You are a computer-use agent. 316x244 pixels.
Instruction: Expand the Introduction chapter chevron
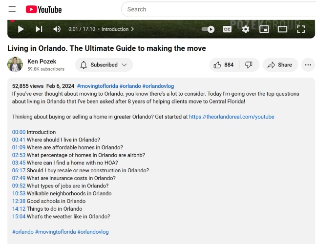point(132,29)
